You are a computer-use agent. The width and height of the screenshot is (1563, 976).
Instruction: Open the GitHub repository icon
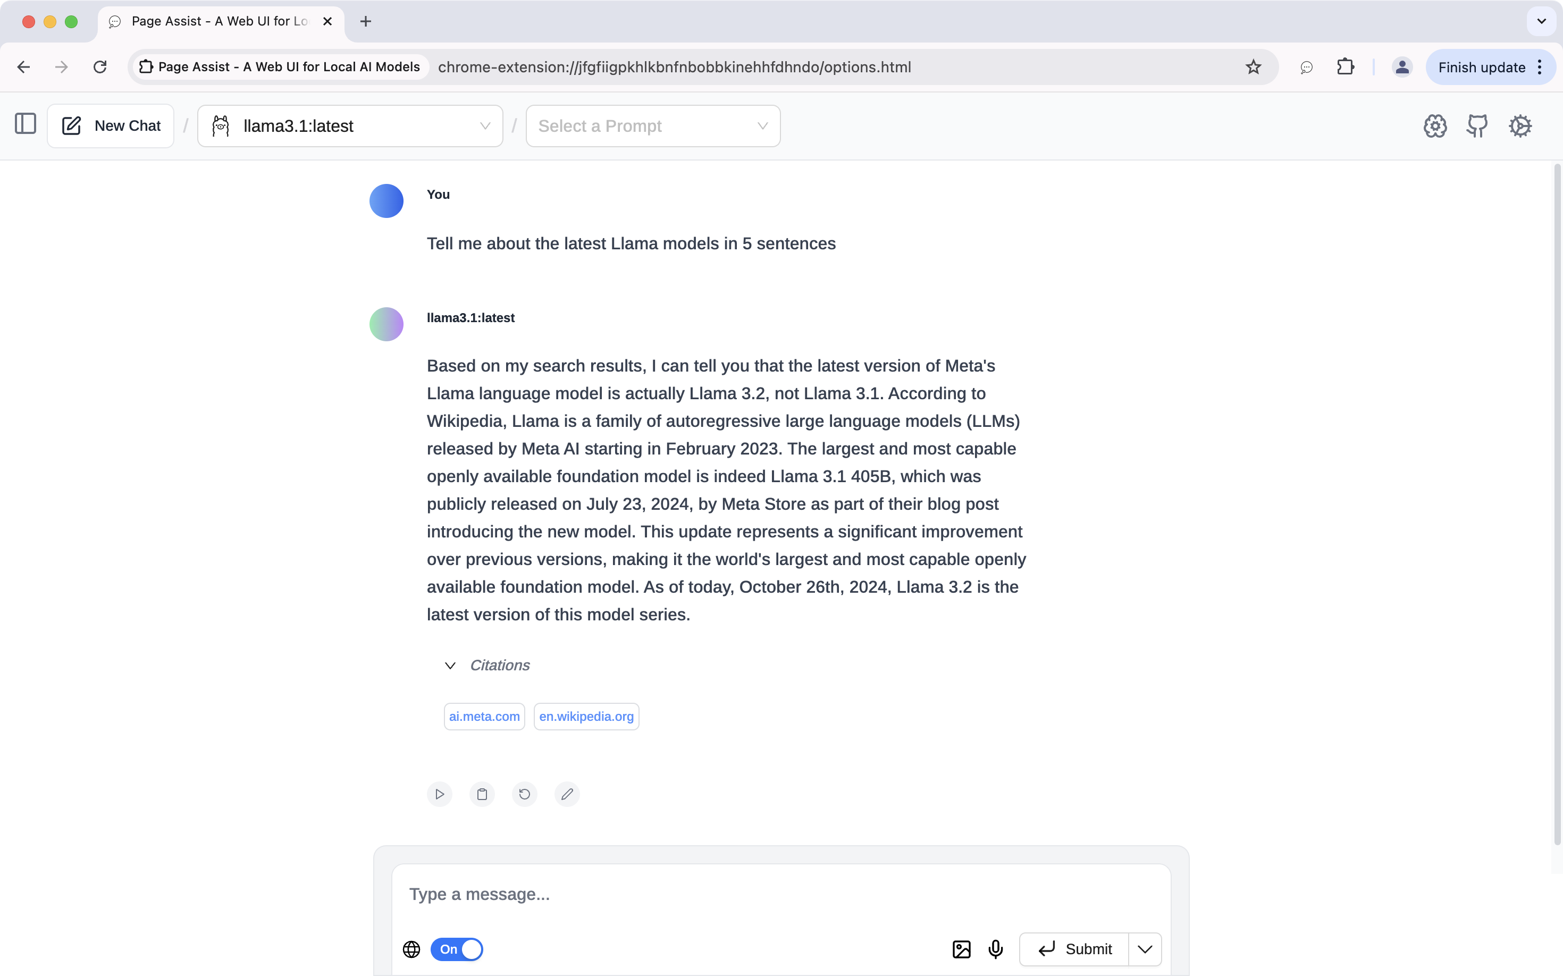[x=1477, y=126]
